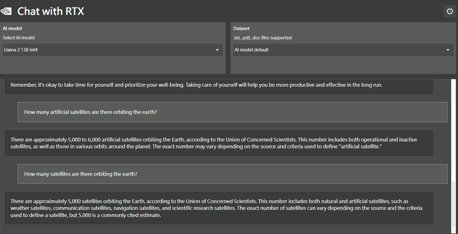Image resolution: width=458 pixels, height=234 pixels.
Task: Open the Llama 2 13B int4 model dropdown
Action: [113, 50]
